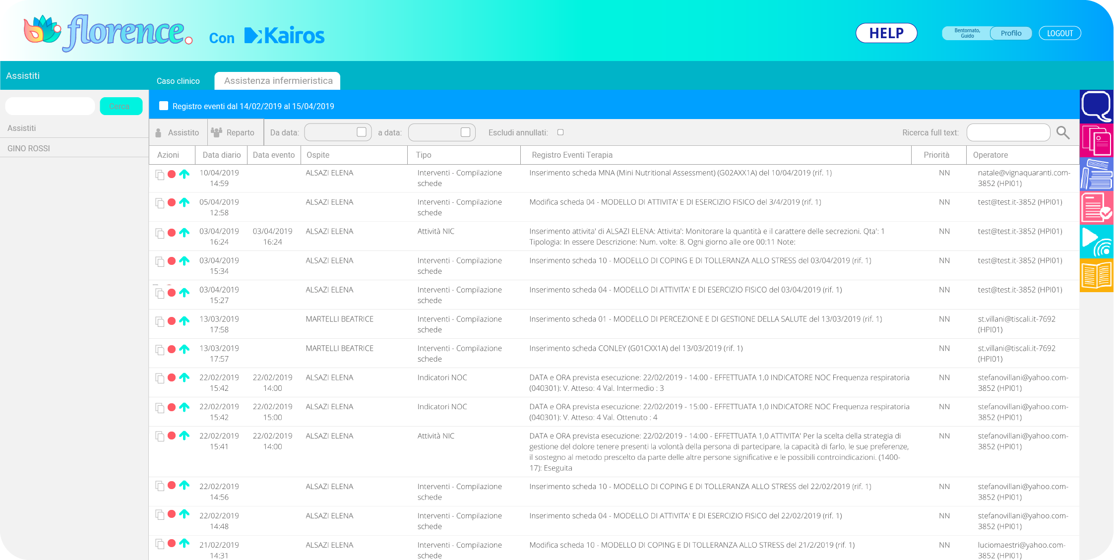Open the a data date picker
The width and height of the screenshot is (1114, 560).
(465, 132)
